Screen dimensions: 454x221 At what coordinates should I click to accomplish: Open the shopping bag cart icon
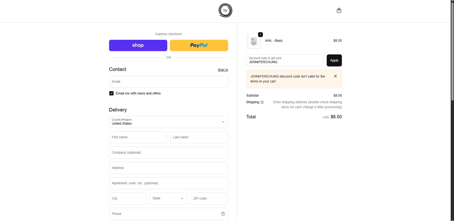coord(339,10)
